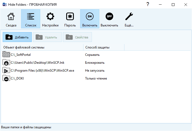Click the Добавить add folder button
The height and width of the screenshot is (131, 192).
pos(17,37)
